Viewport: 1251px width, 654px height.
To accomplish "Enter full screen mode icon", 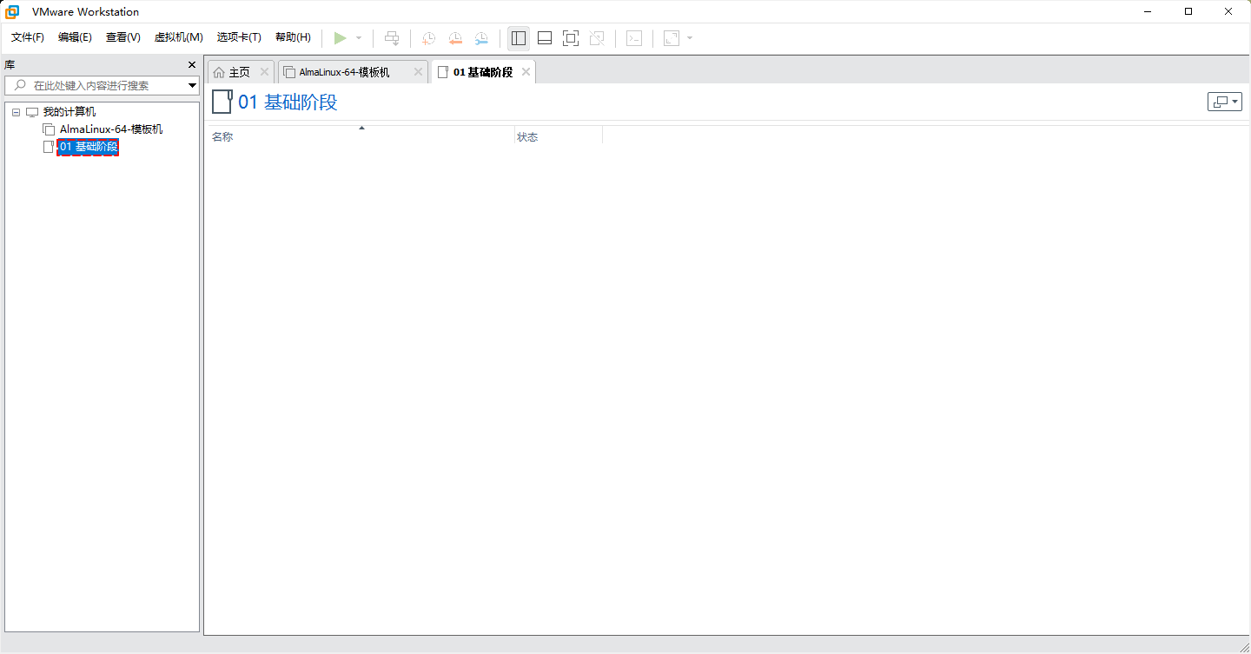I will click(571, 38).
